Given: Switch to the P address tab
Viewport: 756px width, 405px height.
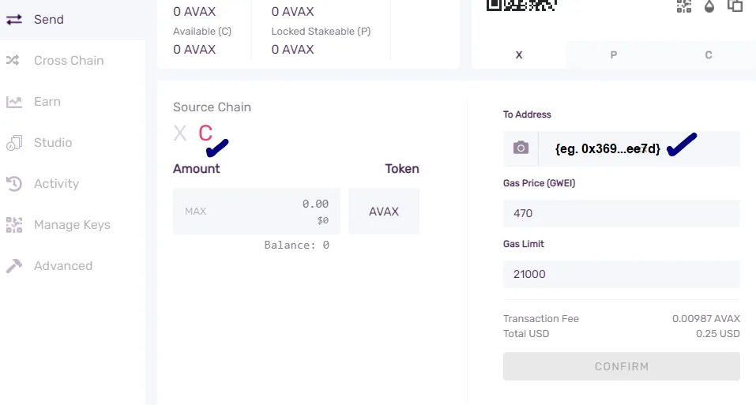Looking at the screenshot, I should point(613,55).
